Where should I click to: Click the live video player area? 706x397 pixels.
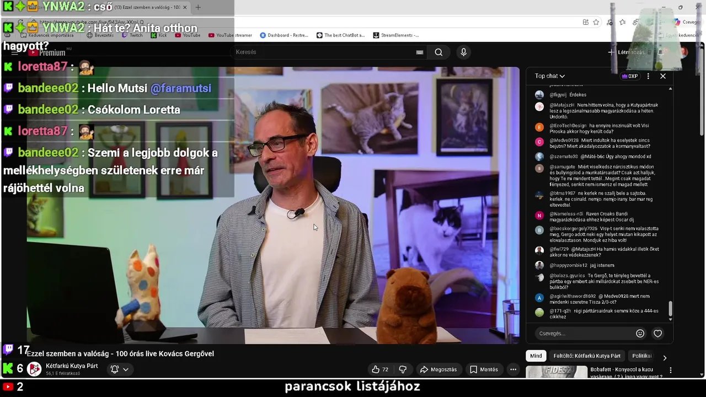click(x=273, y=205)
